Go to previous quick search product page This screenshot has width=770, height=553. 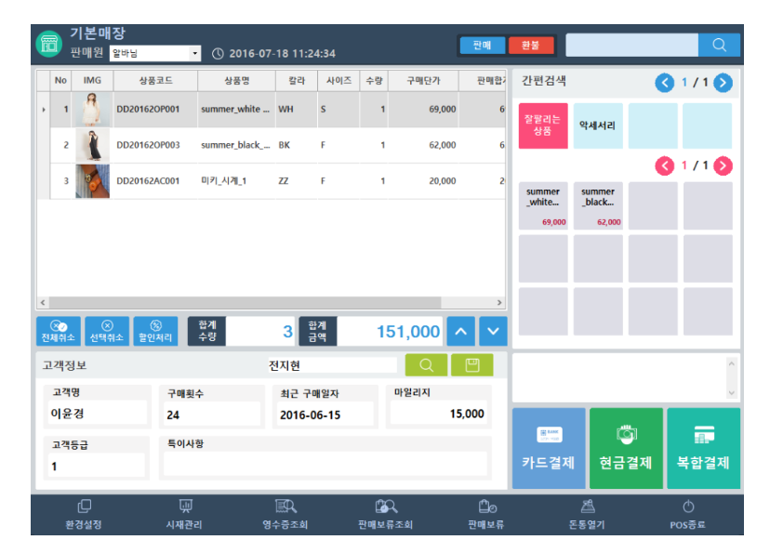pos(664,165)
